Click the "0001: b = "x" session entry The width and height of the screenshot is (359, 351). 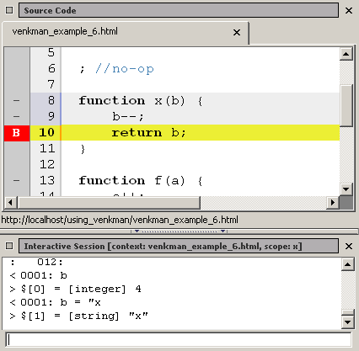(x=55, y=302)
